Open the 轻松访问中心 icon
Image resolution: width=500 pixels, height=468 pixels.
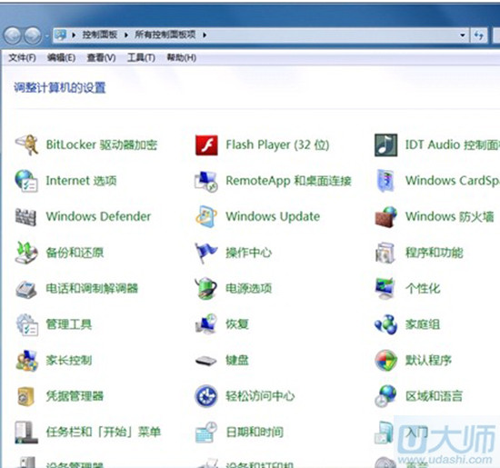206,396
